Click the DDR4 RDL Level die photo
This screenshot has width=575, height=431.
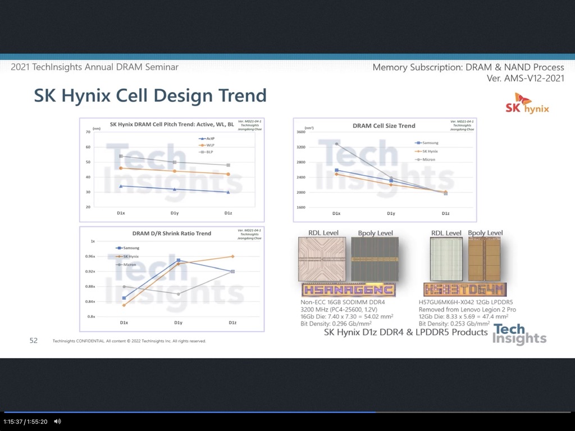coord(323,259)
